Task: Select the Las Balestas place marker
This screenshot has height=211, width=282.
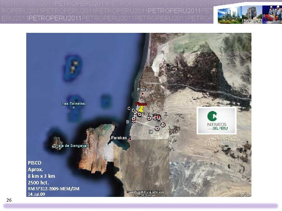Action: pyautogui.click(x=73, y=107)
